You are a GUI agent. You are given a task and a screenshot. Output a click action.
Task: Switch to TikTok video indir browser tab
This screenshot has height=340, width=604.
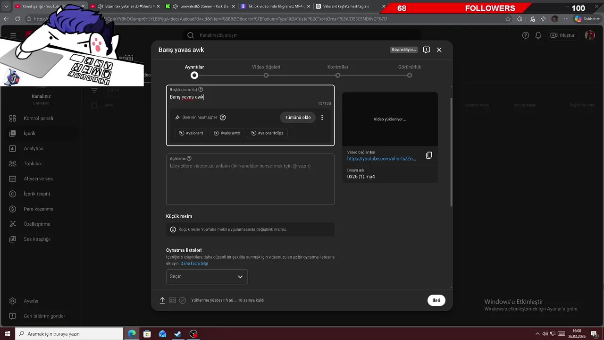pyautogui.click(x=275, y=7)
